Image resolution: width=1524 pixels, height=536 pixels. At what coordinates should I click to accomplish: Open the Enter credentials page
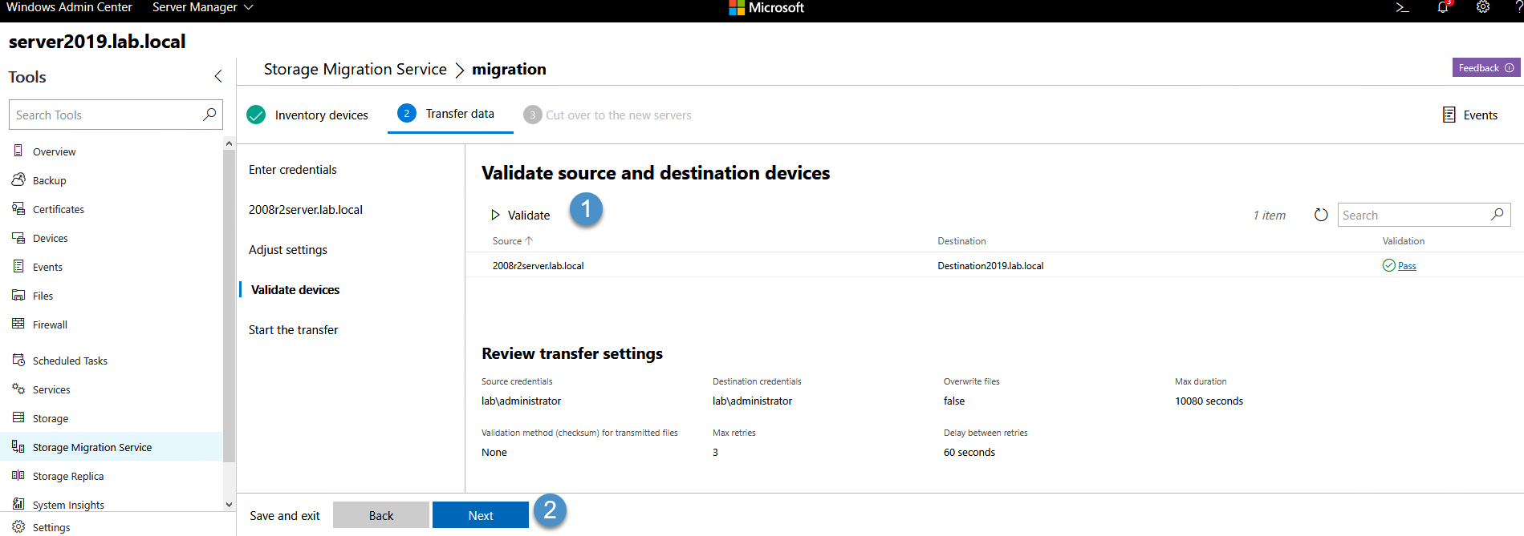[x=293, y=169]
